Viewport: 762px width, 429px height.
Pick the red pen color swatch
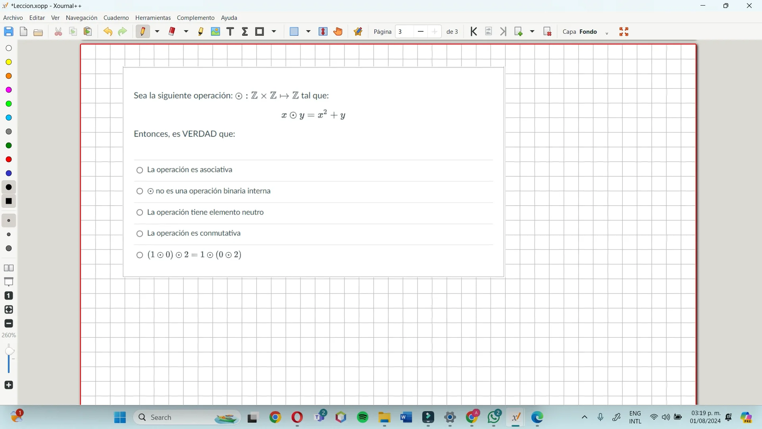(x=9, y=159)
